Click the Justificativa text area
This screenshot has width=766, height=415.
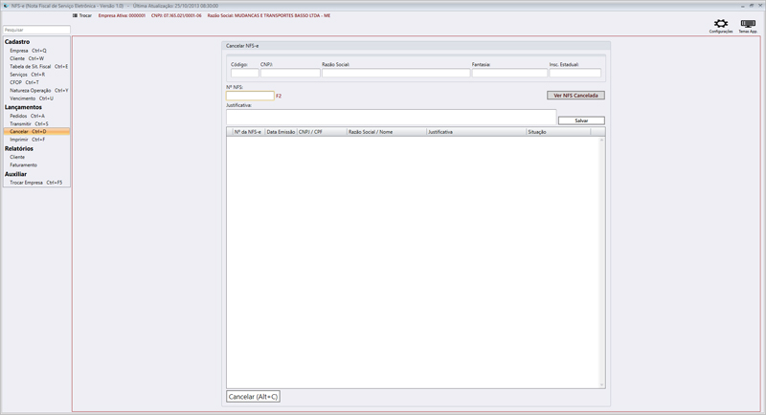(391, 117)
